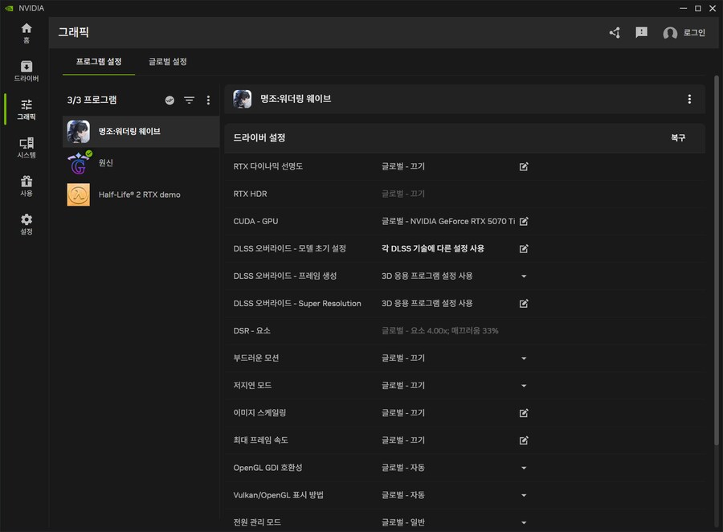723x532 pixels.
Task: Click '글로벌 - NVIDIA GeForce RTX 5070 Ti' value
Action: (448, 222)
